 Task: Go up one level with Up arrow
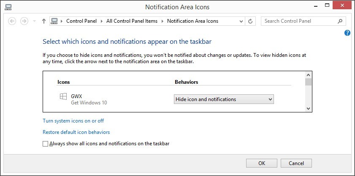coord(44,21)
